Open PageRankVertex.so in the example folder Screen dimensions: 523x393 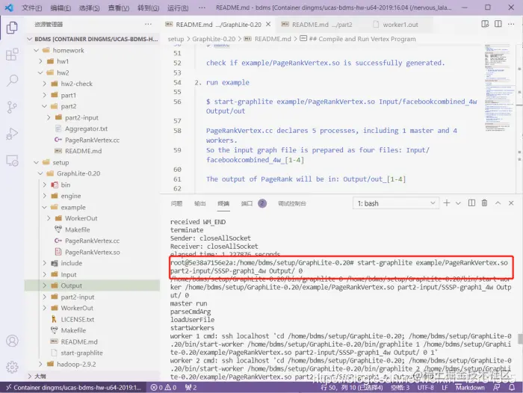click(93, 252)
